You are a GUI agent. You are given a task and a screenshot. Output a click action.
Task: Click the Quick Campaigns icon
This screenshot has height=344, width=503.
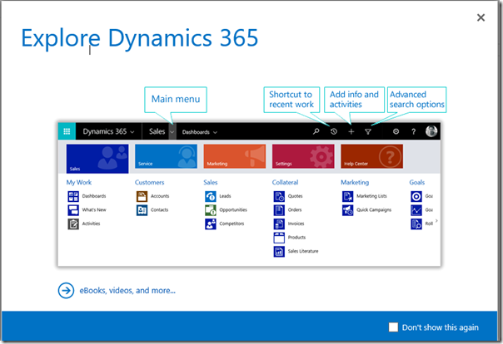[x=348, y=210]
